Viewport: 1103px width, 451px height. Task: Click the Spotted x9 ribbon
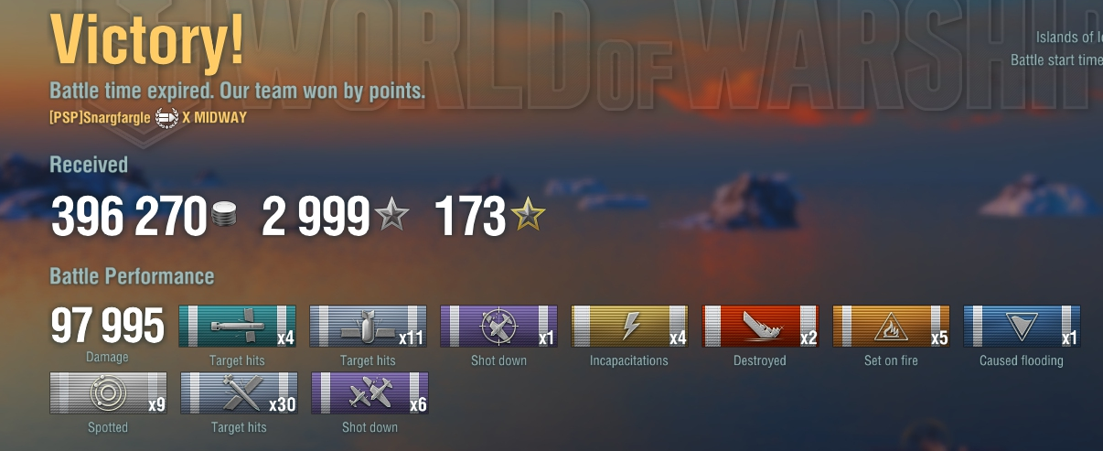coord(108,393)
